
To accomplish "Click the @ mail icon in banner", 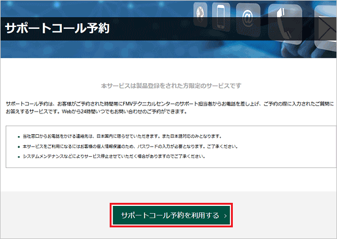I will tap(248, 19).
